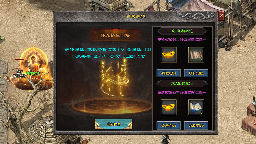This screenshot has width=256, height=144.
Task: Click the silver dragon ornament in title bar
Action: [196, 16]
